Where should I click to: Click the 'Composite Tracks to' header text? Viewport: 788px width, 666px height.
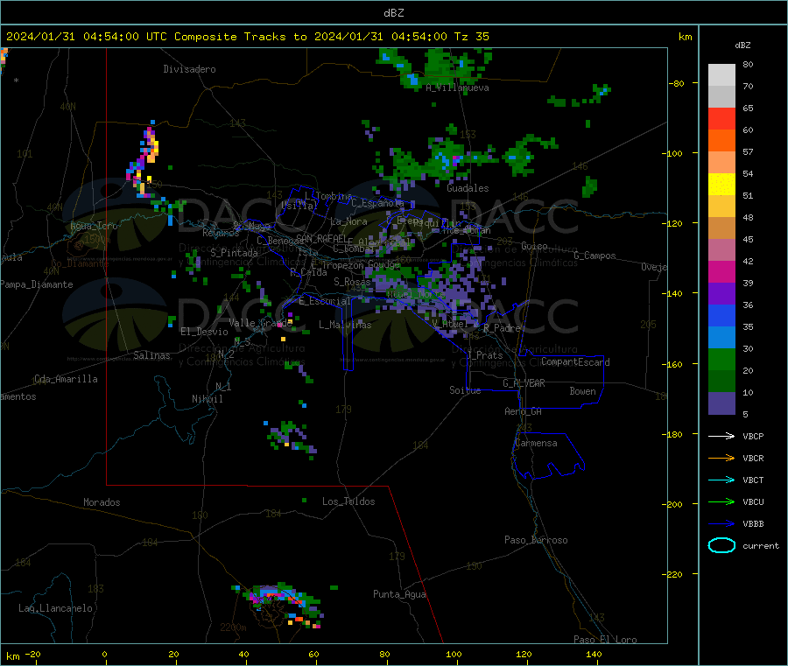click(240, 37)
